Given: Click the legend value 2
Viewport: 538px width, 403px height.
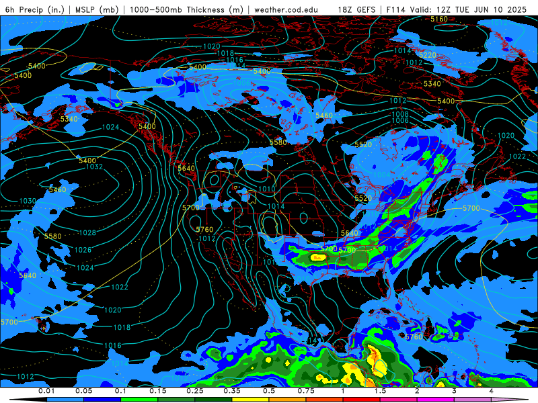Looking at the screenshot, I should [417, 391].
